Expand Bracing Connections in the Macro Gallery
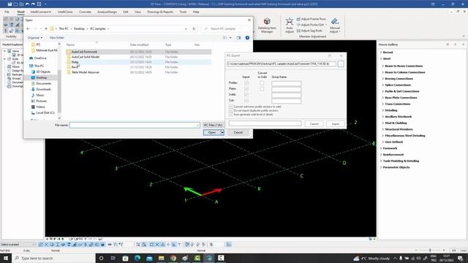Screen dimensions: 468x263 coord(383,79)
